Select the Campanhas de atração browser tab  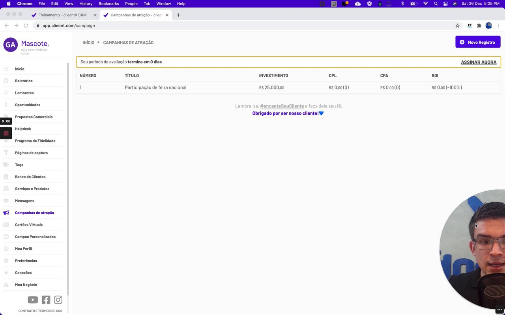coord(136,15)
